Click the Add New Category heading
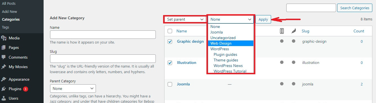The image size is (376, 103). tap(67, 18)
